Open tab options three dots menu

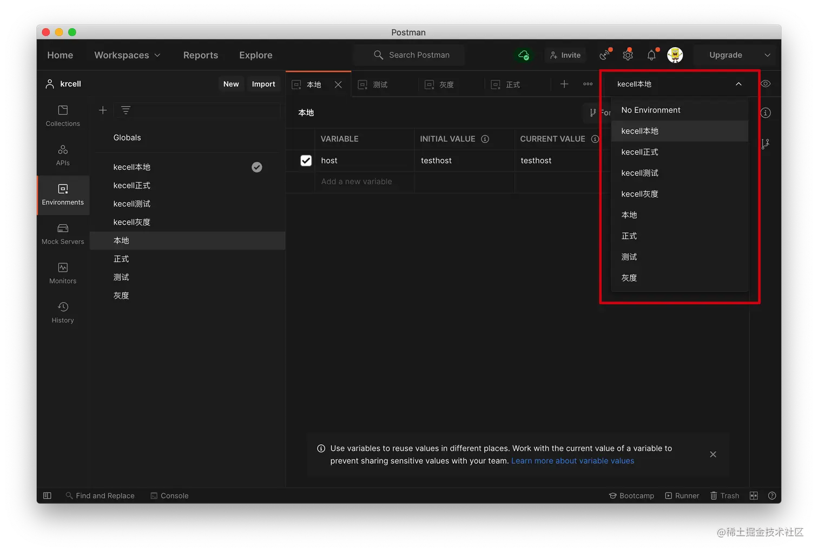[588, 84]
